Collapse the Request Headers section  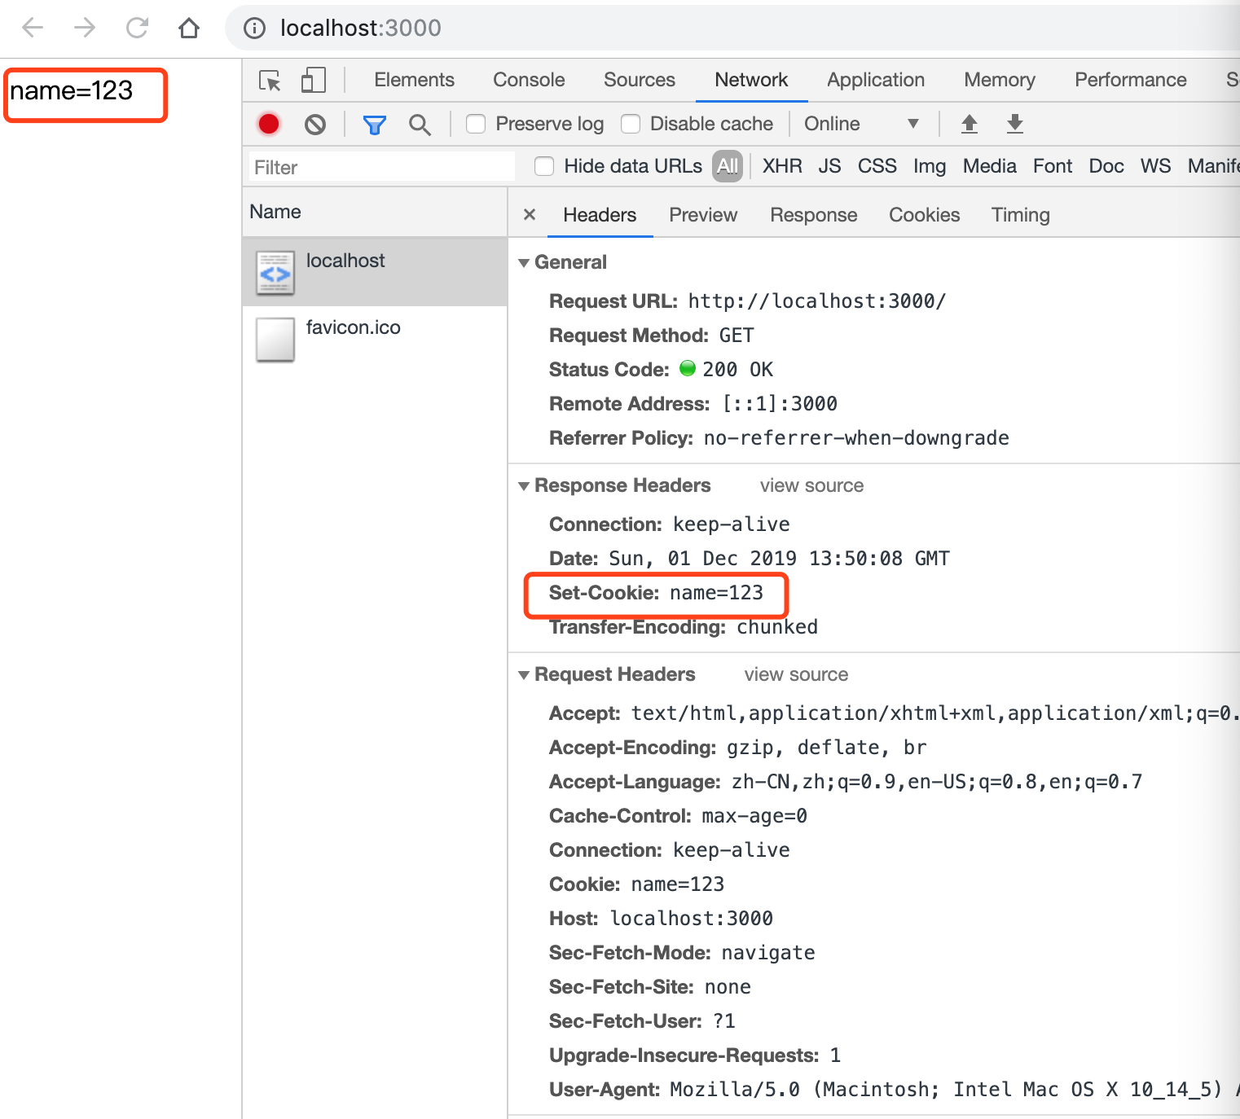pyautogui.click(x=524, y=674)
